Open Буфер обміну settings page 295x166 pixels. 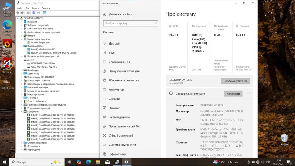117,154
